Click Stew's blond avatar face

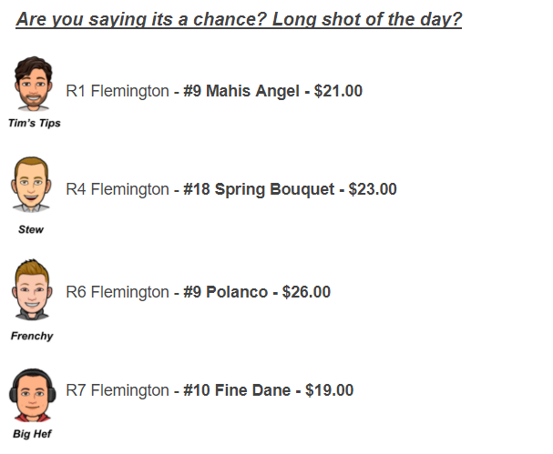pyautogui.click(x=31, y=185)
